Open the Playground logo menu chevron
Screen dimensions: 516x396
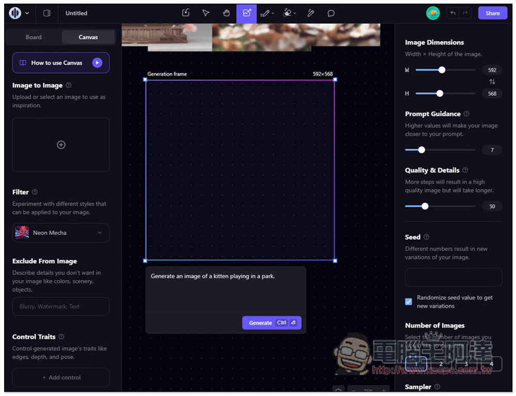(x=27, y=13)
